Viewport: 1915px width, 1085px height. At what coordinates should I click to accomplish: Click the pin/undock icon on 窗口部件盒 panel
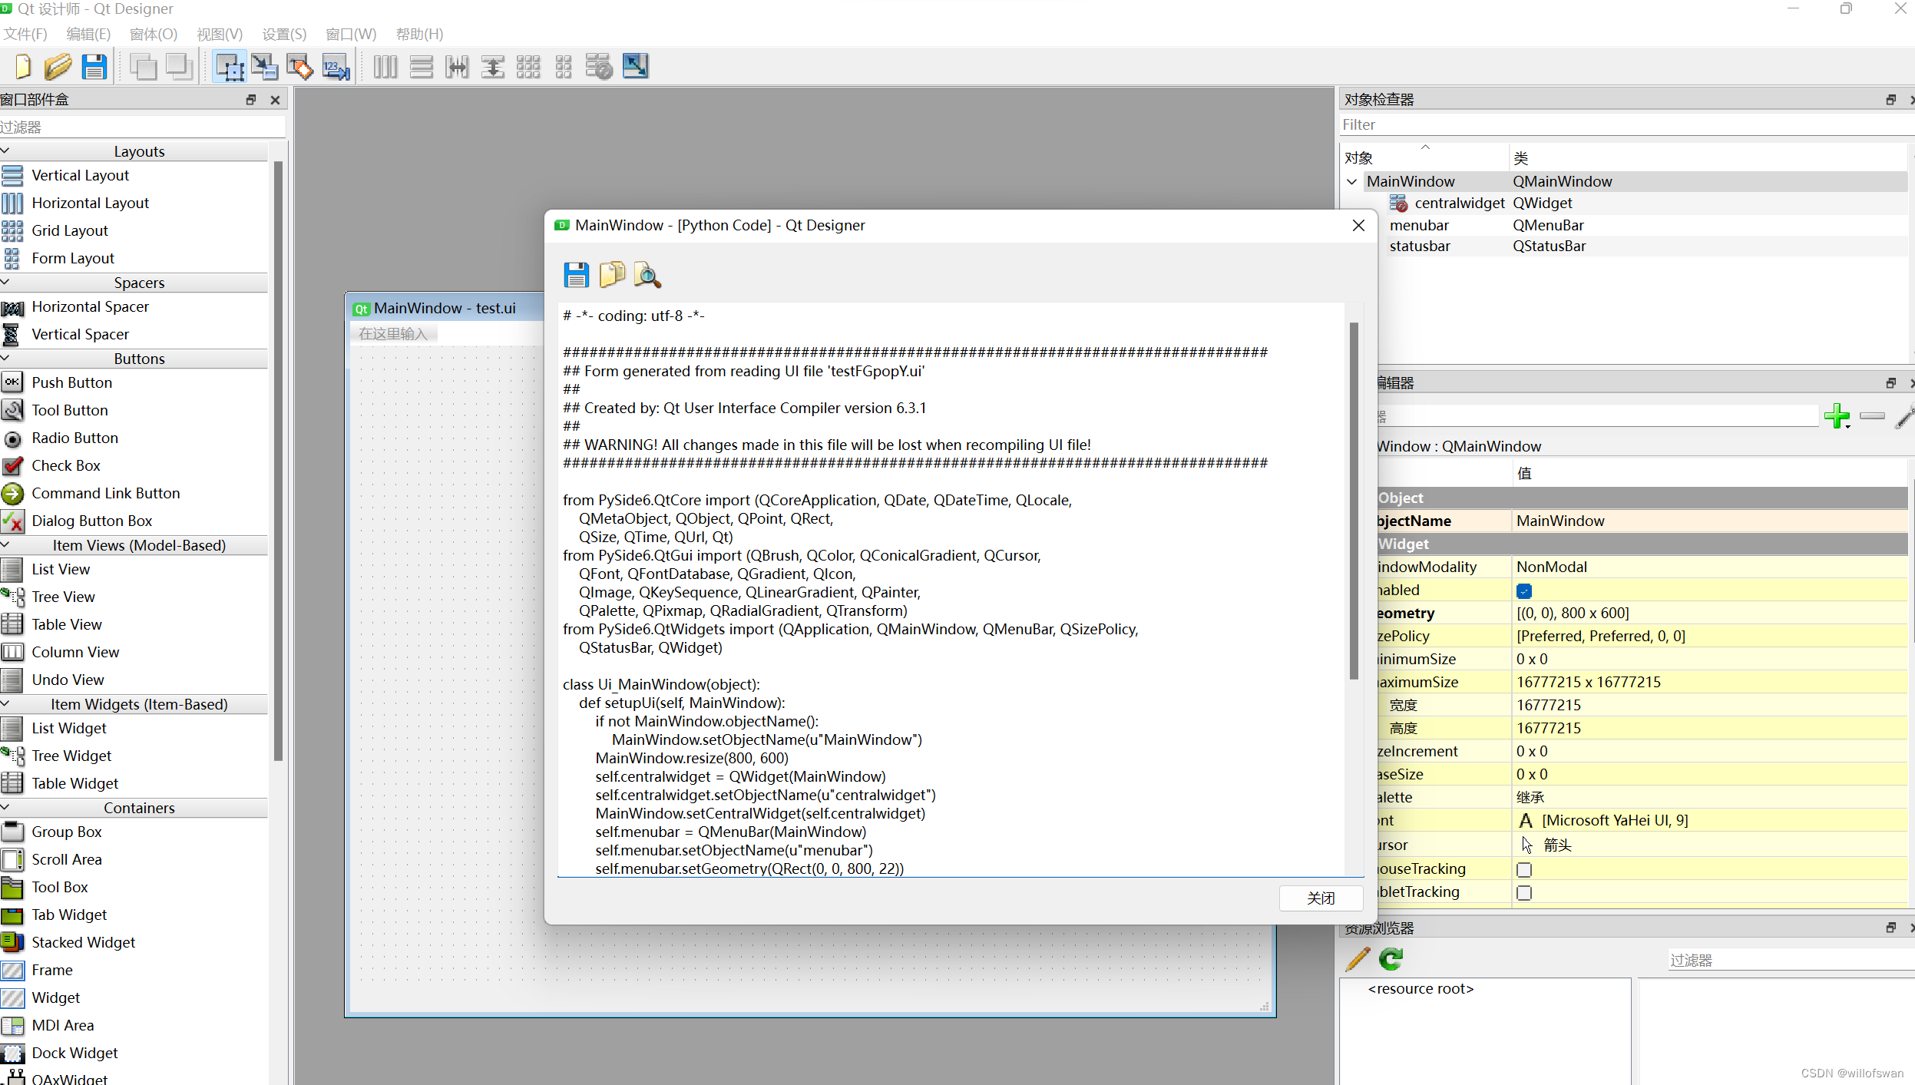tap(250, 100)
